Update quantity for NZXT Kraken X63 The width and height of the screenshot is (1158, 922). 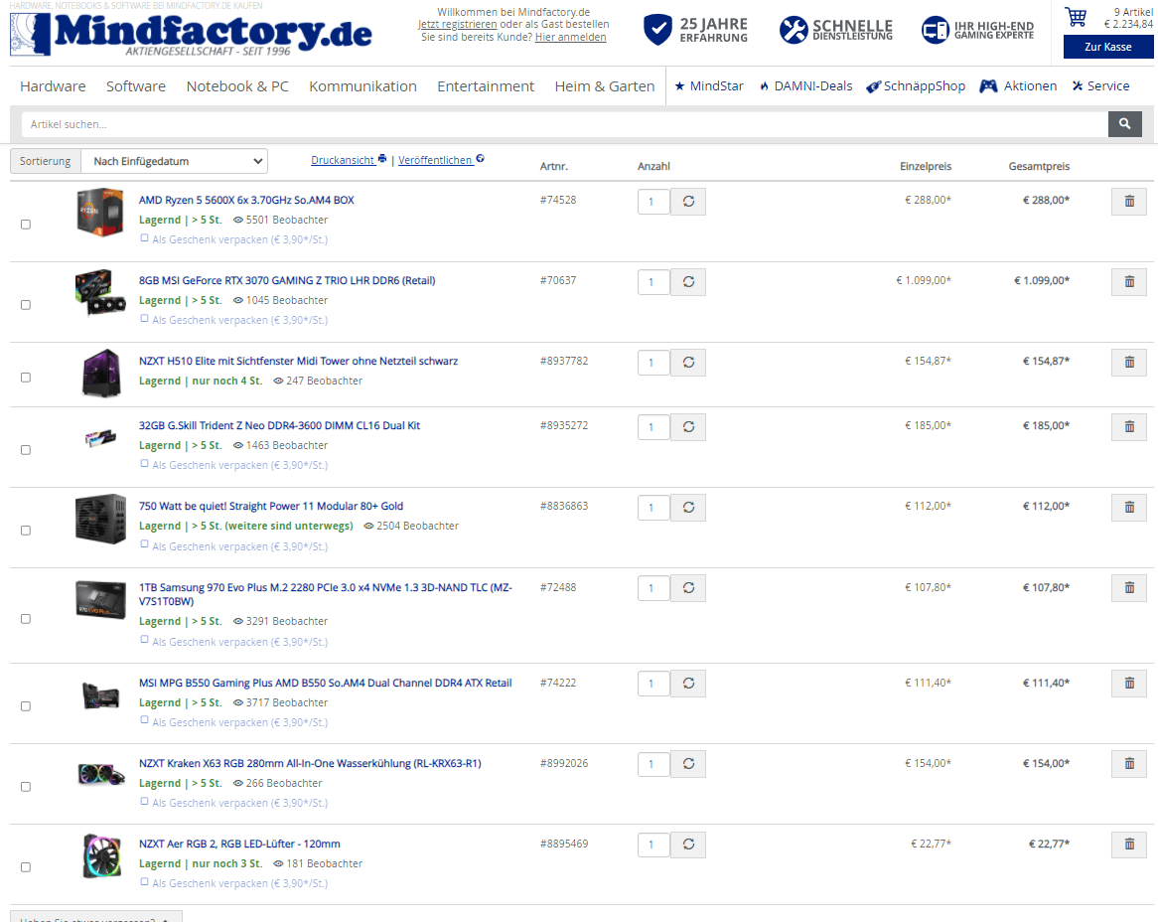(x=688, y=764)
